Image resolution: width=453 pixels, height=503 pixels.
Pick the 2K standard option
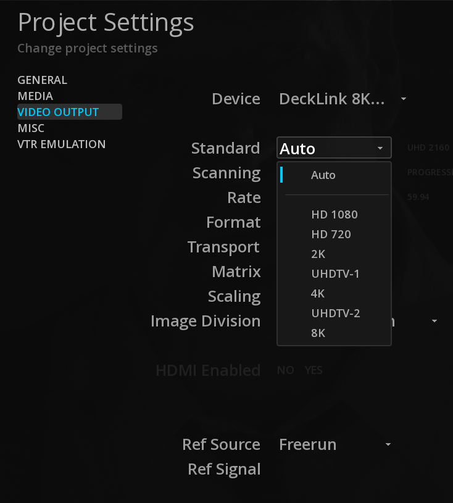tap(318, 254)
